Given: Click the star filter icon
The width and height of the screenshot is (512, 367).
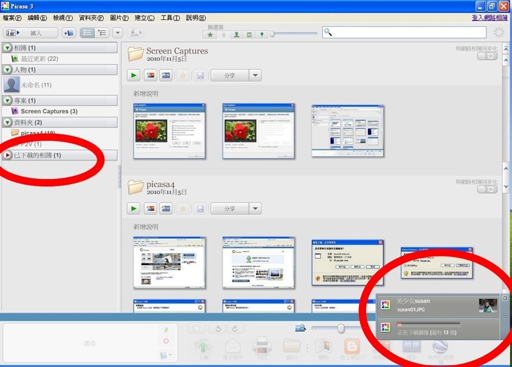Looking at the screenshot, I should click(x=211, y=34).
